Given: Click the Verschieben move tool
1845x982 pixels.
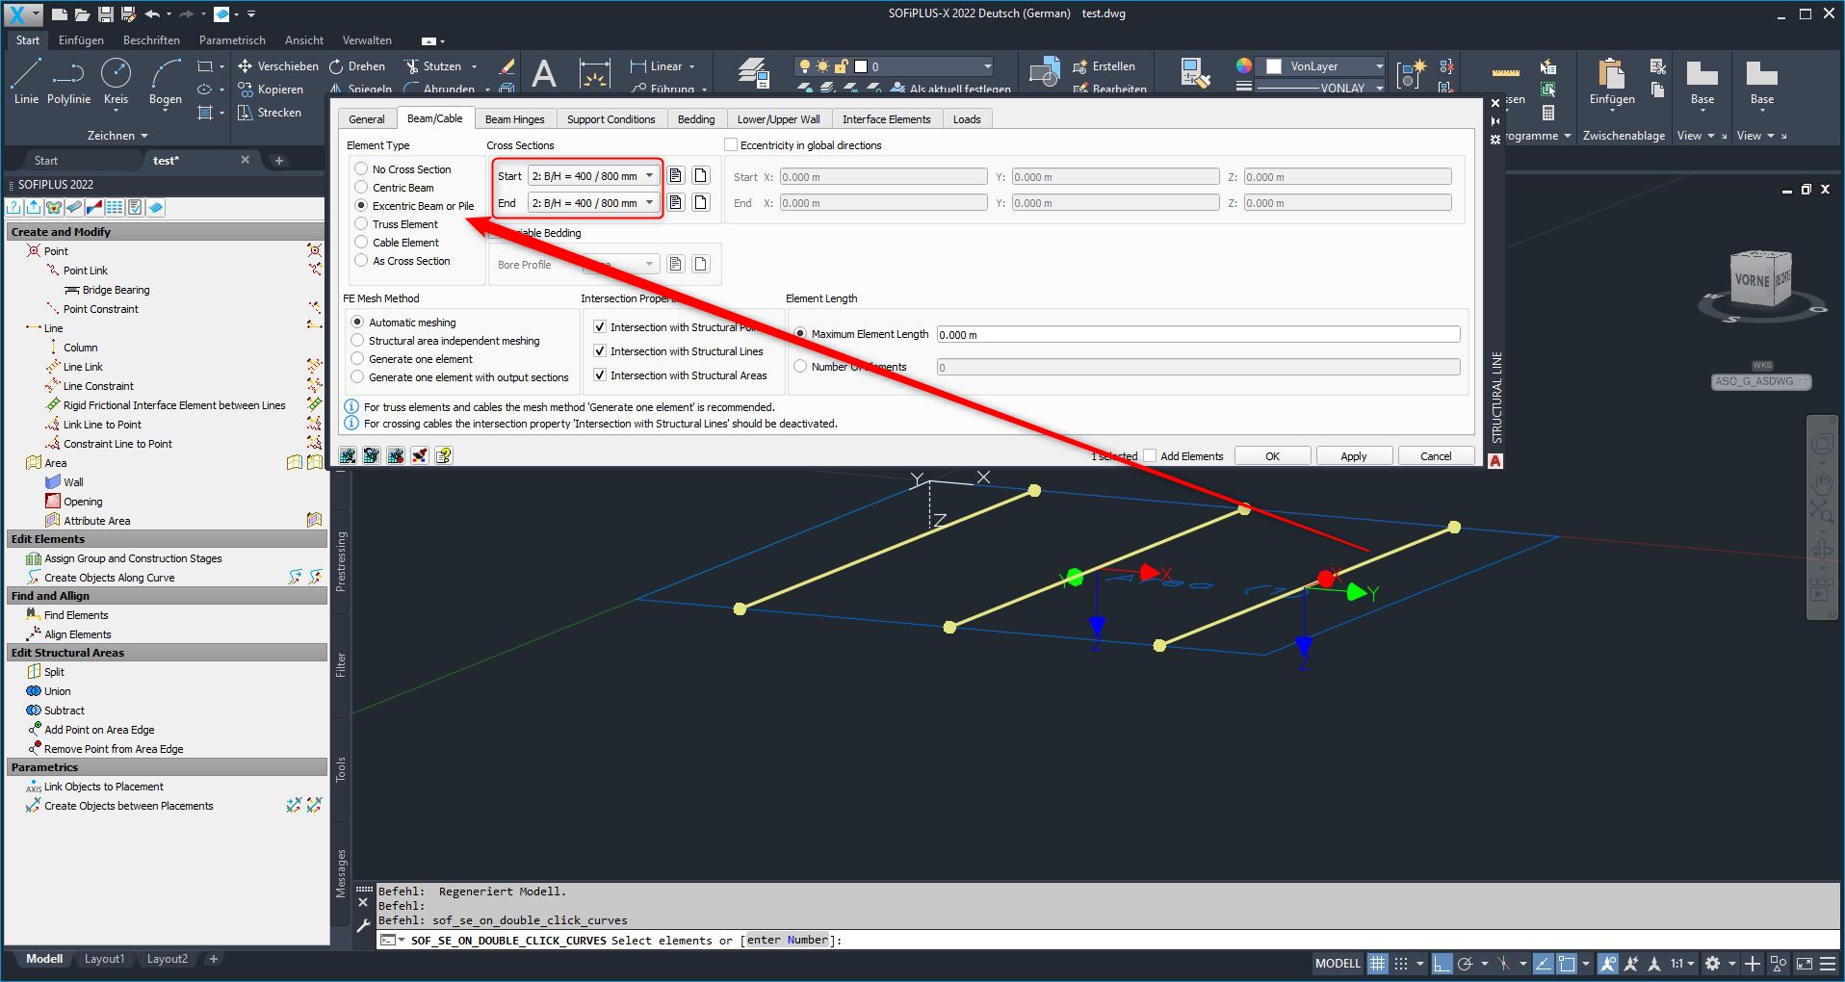Looking at the screenshot, I should point(278,66).
